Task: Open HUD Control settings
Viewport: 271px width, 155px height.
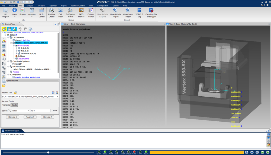Action: 41,13
